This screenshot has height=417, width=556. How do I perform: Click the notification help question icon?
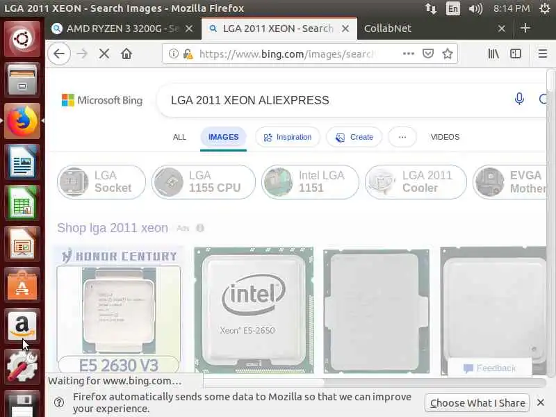[59, 402]
